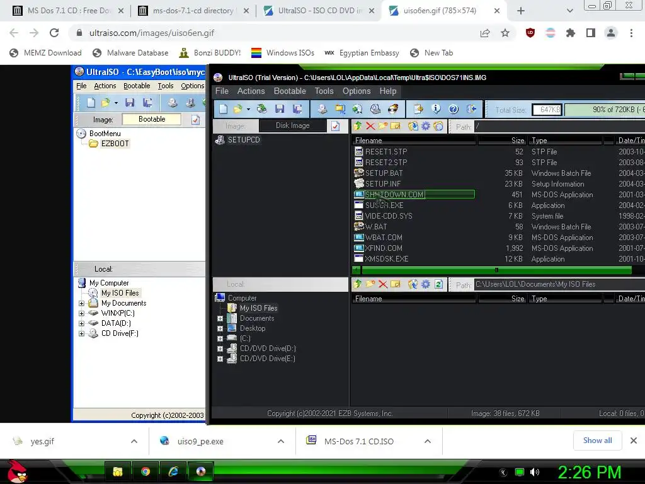Viewport: 645px width, 484px height.
Task: Open dropdown arrow beside front window Open icon
Action: pyautogui.click(x=248, y=110)
